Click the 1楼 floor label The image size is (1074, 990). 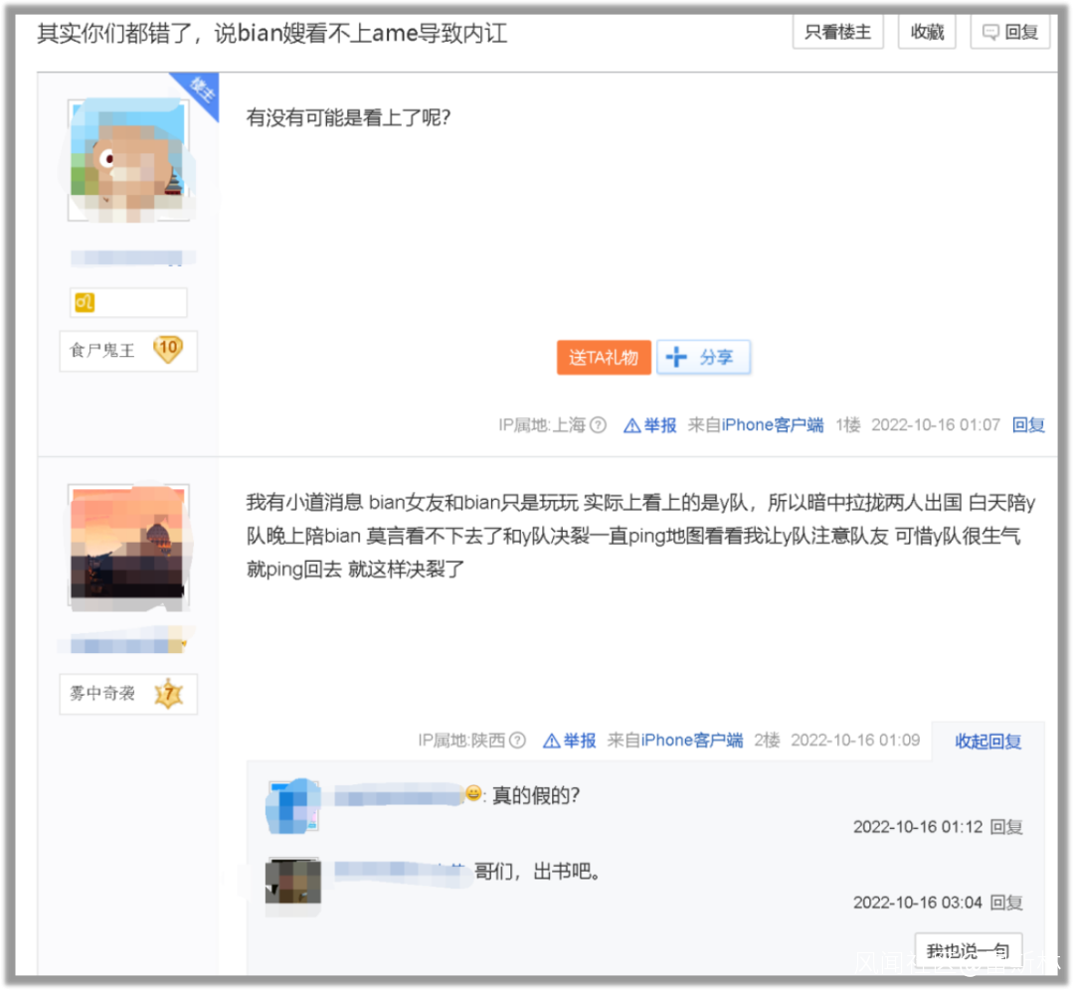(x=848, y=425)
